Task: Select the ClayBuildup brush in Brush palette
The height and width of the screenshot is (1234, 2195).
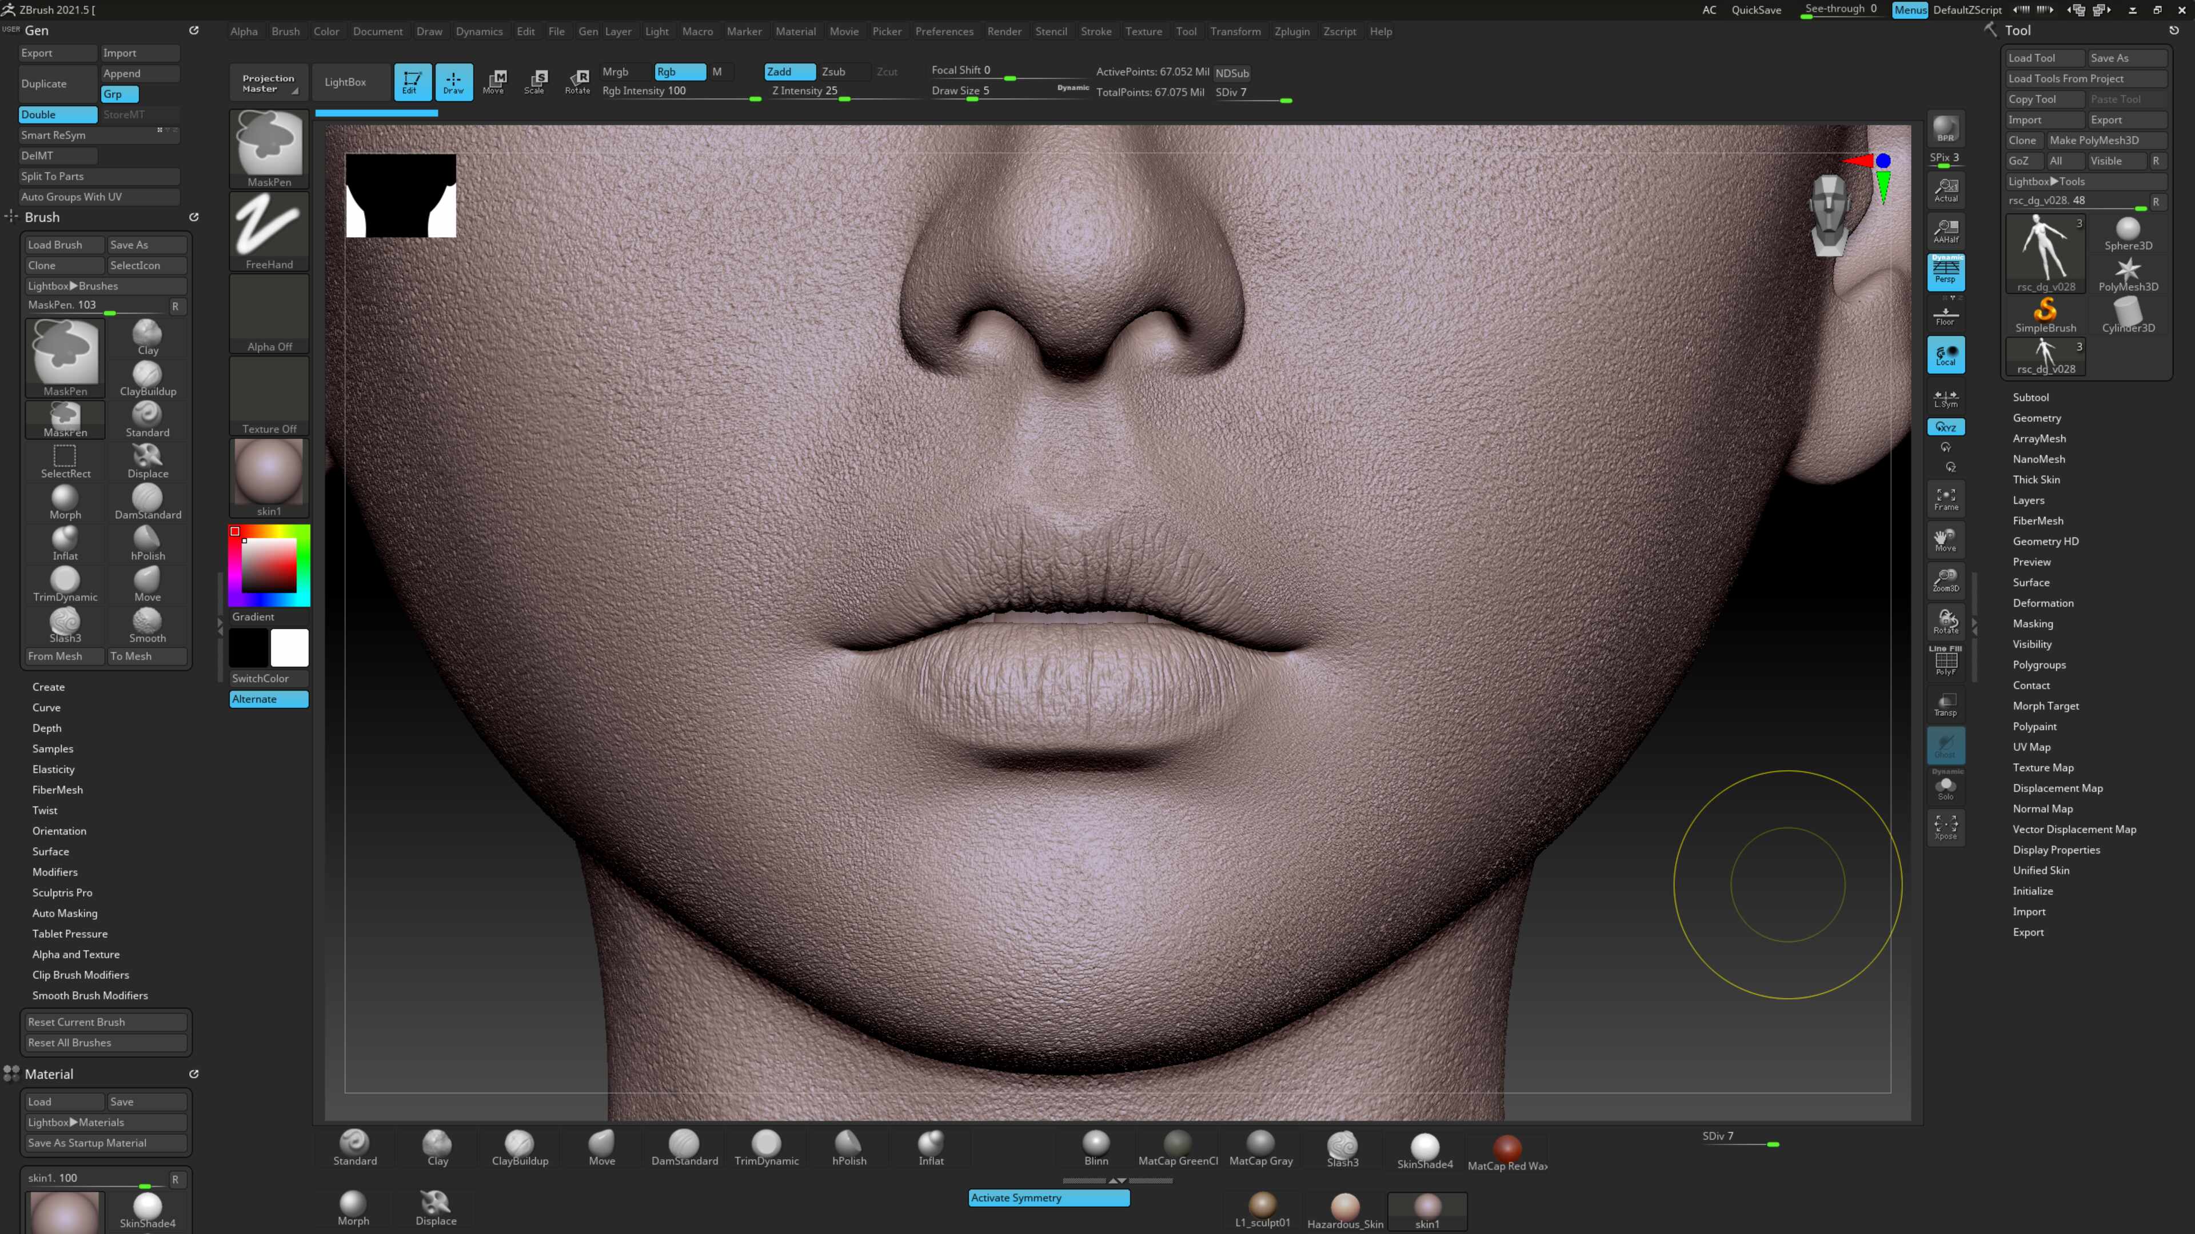Action: [147, 378]
